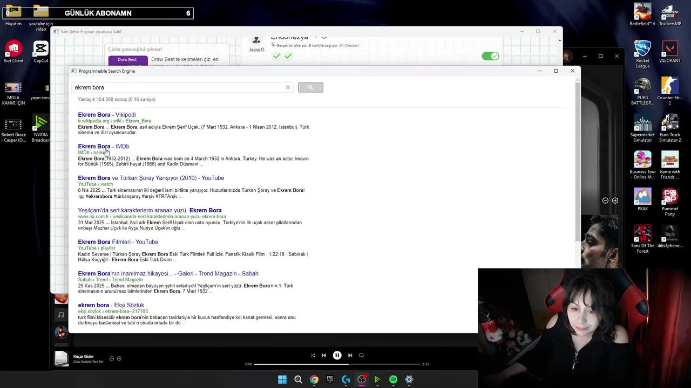Open Spotify from the taskbar
The width and height of the screenshot is (691, 388).
click(x=393, y=379)
